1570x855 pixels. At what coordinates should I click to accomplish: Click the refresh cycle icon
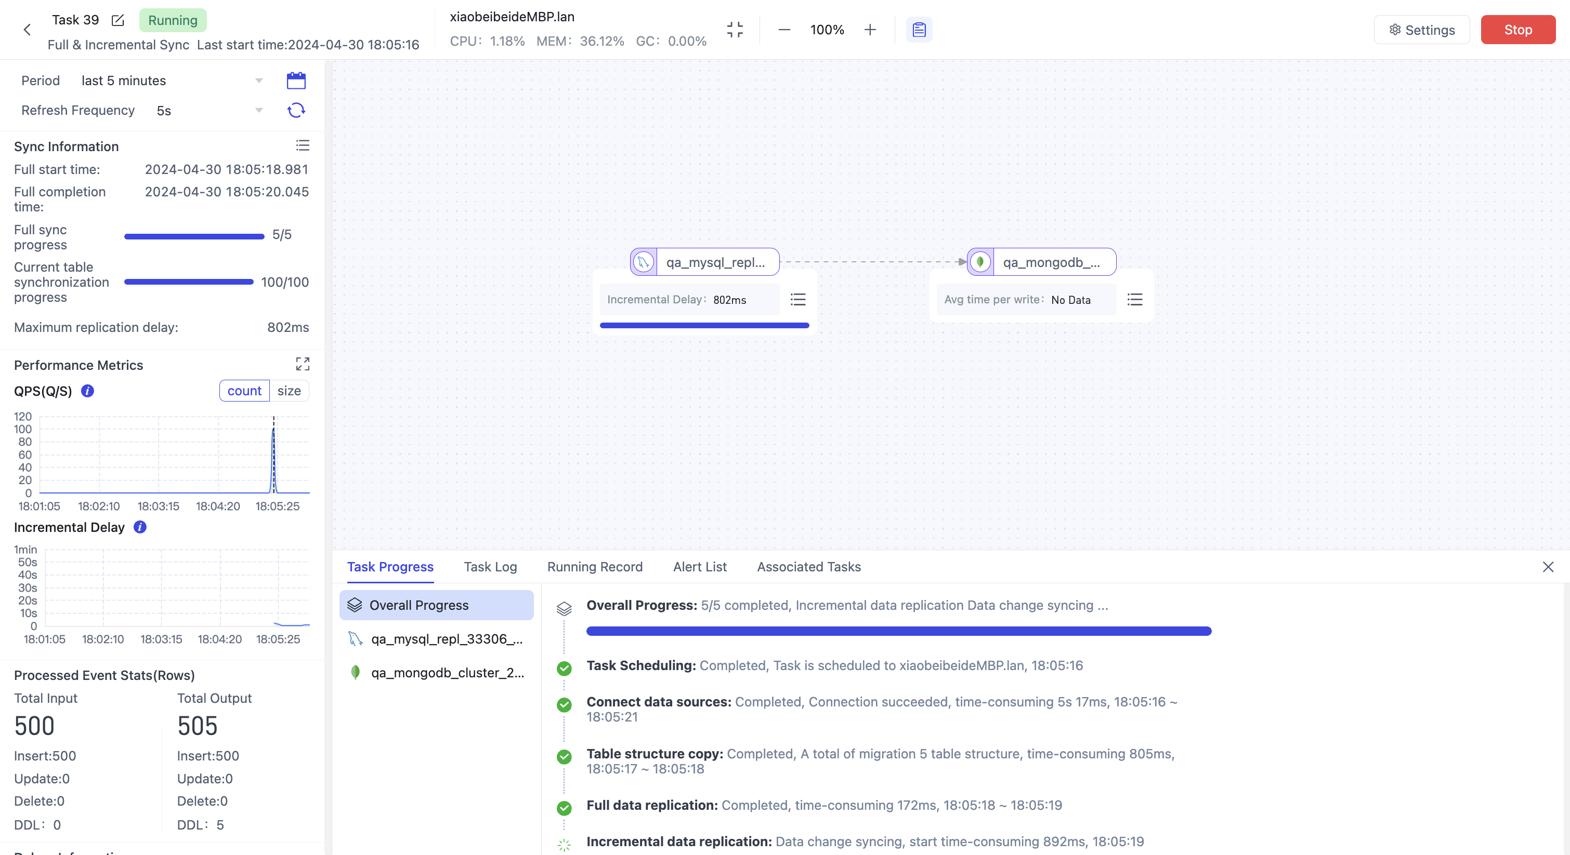[x=296, y=110]
